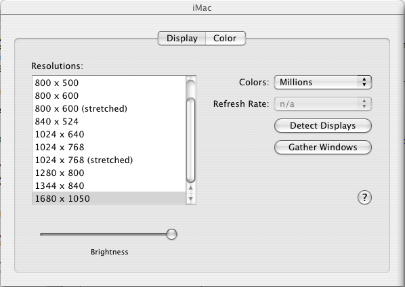
Task: Click the resolutions list scrollbar thumb
Action: [190, 140]
